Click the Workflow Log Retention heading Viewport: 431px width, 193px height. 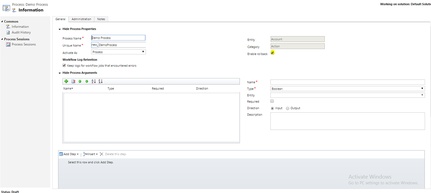[x=80, y=60]
